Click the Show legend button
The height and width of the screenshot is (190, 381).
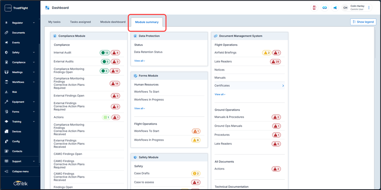click(x=363, y=22)
